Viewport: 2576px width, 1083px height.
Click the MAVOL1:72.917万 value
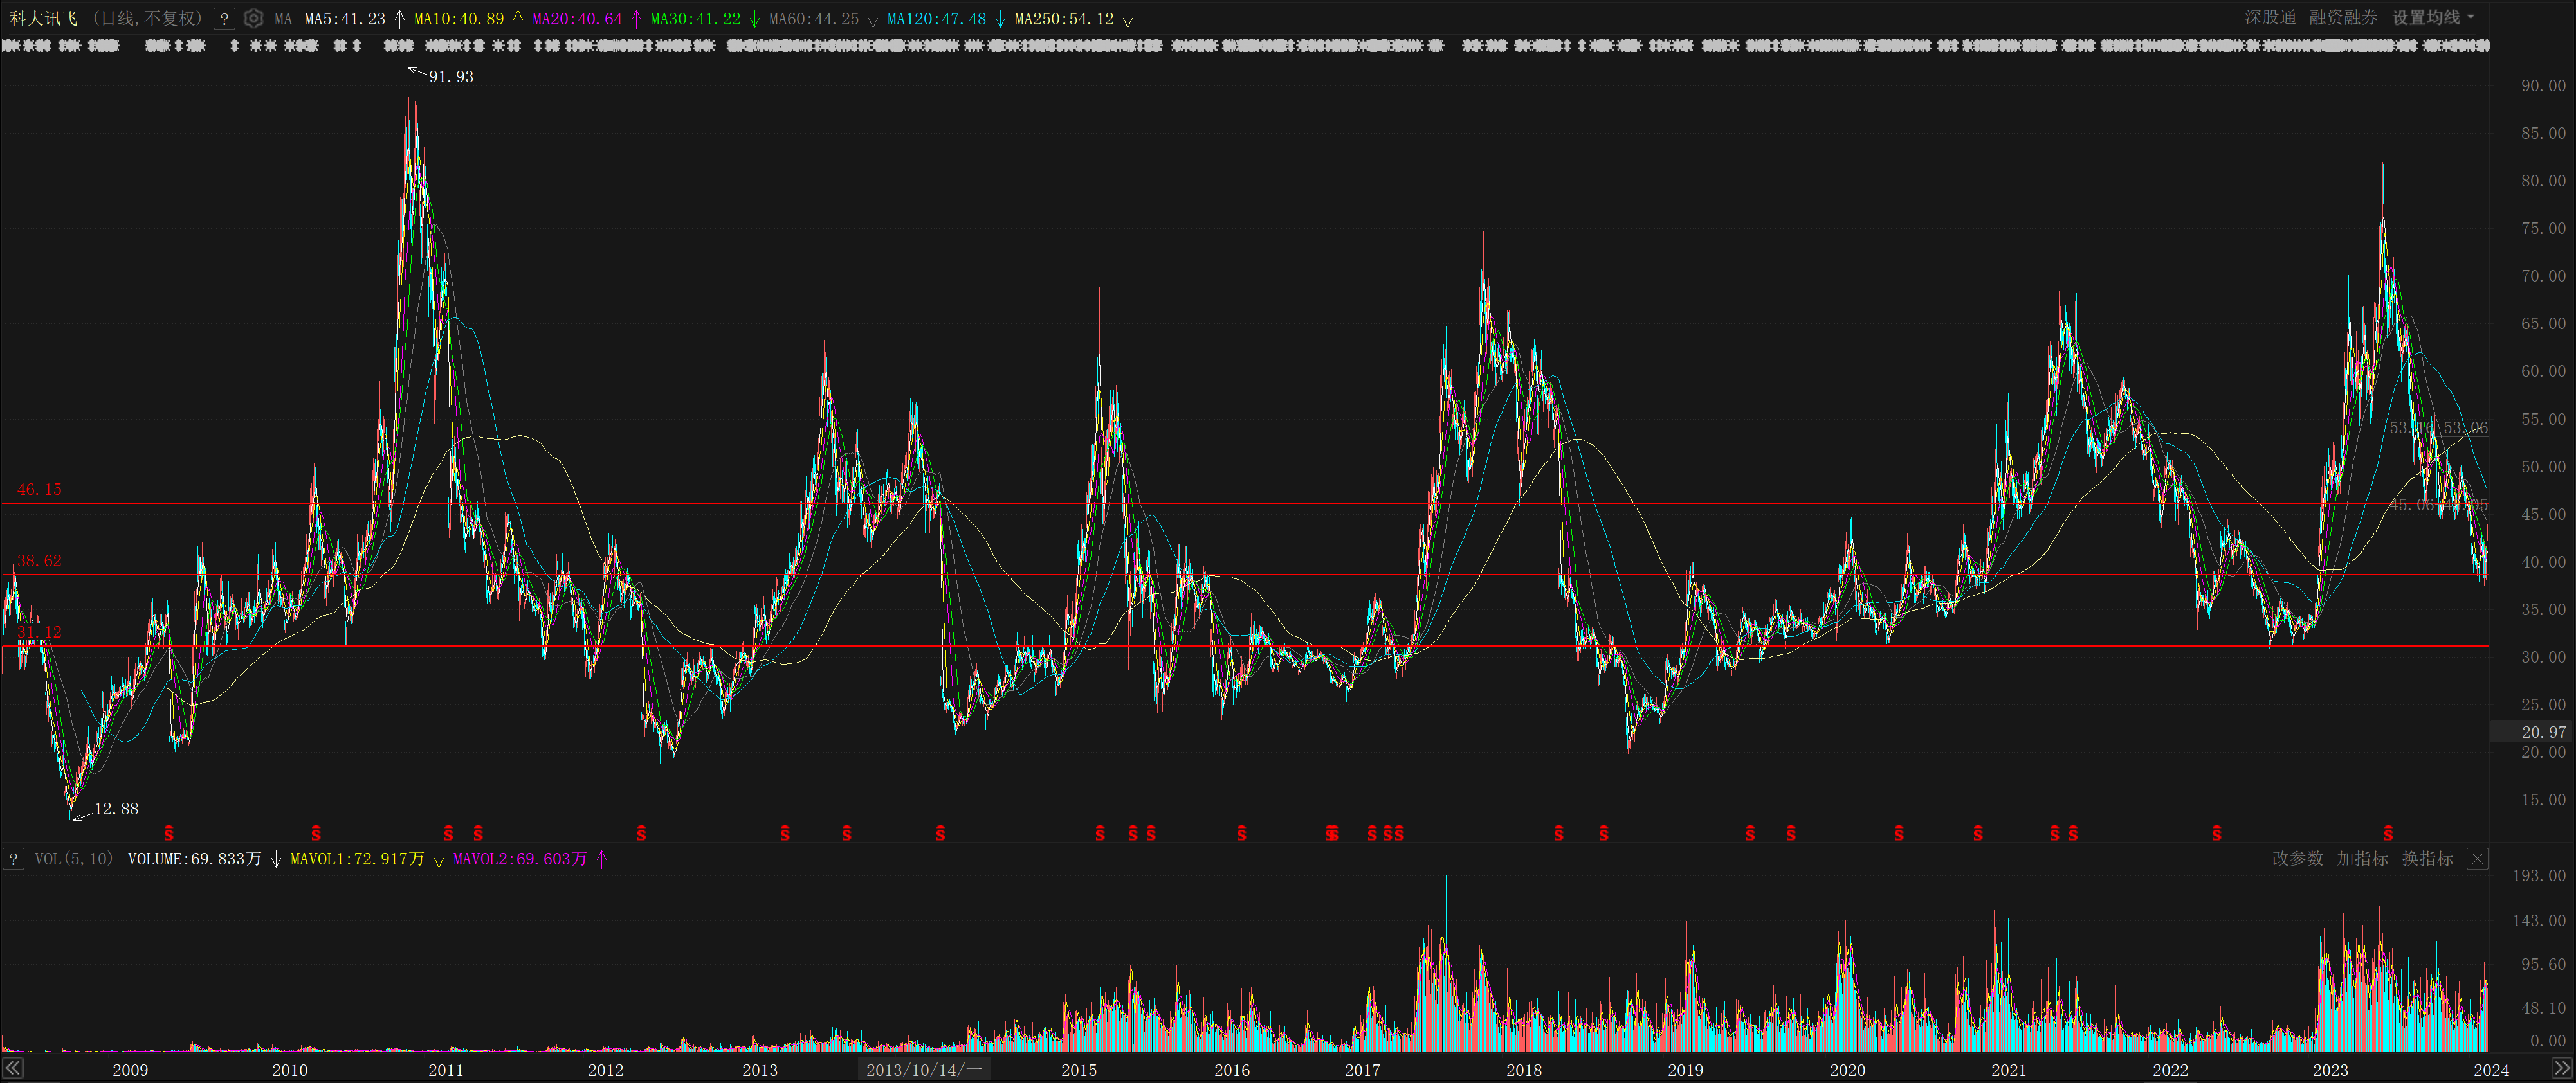point(357,859)
